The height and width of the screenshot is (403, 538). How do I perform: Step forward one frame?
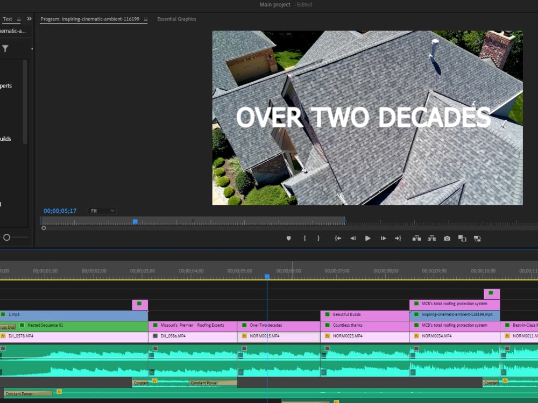coord(383,238)
